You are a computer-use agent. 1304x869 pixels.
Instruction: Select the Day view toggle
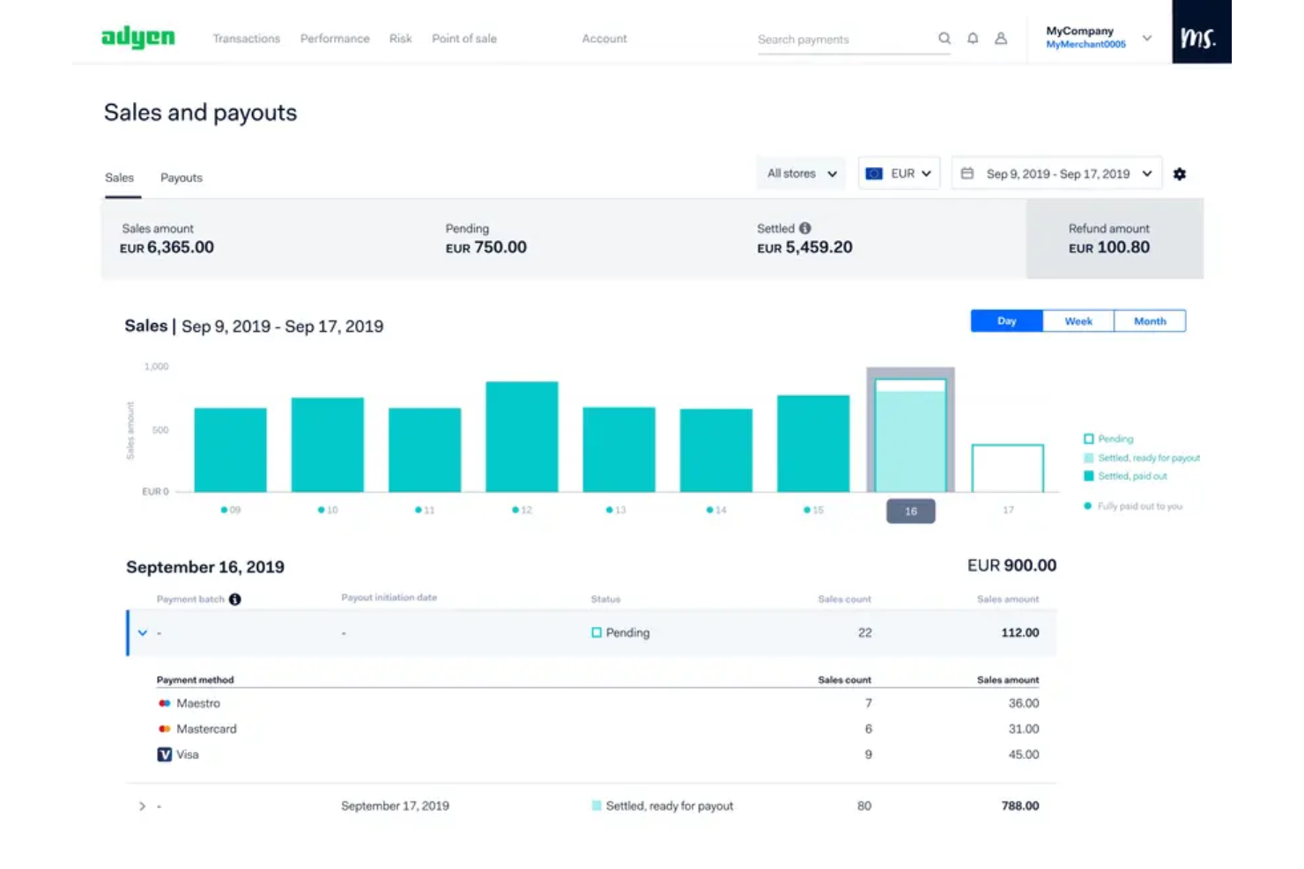(1005, 320)
